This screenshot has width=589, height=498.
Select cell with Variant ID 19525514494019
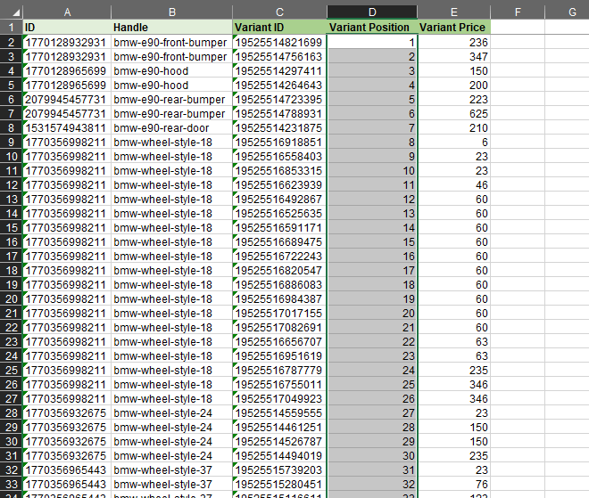tap(279, 455)
